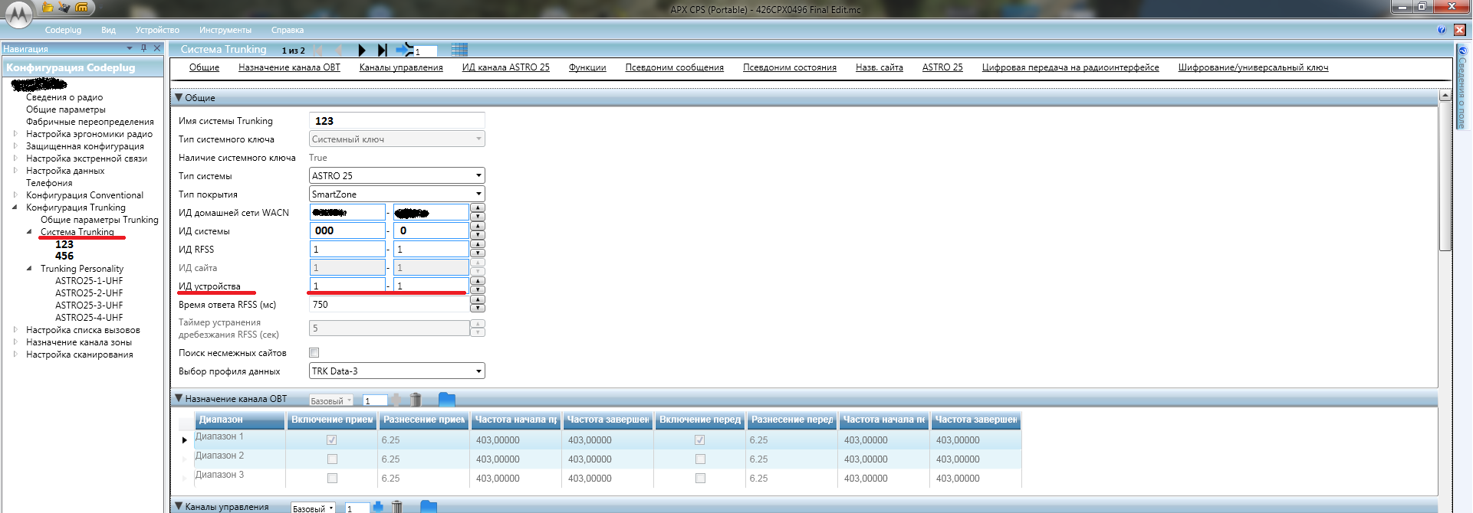This screenshot has height=513, width=1473.
Task: Open the Навигация panel options arrow
Action: tap(130, 48)
